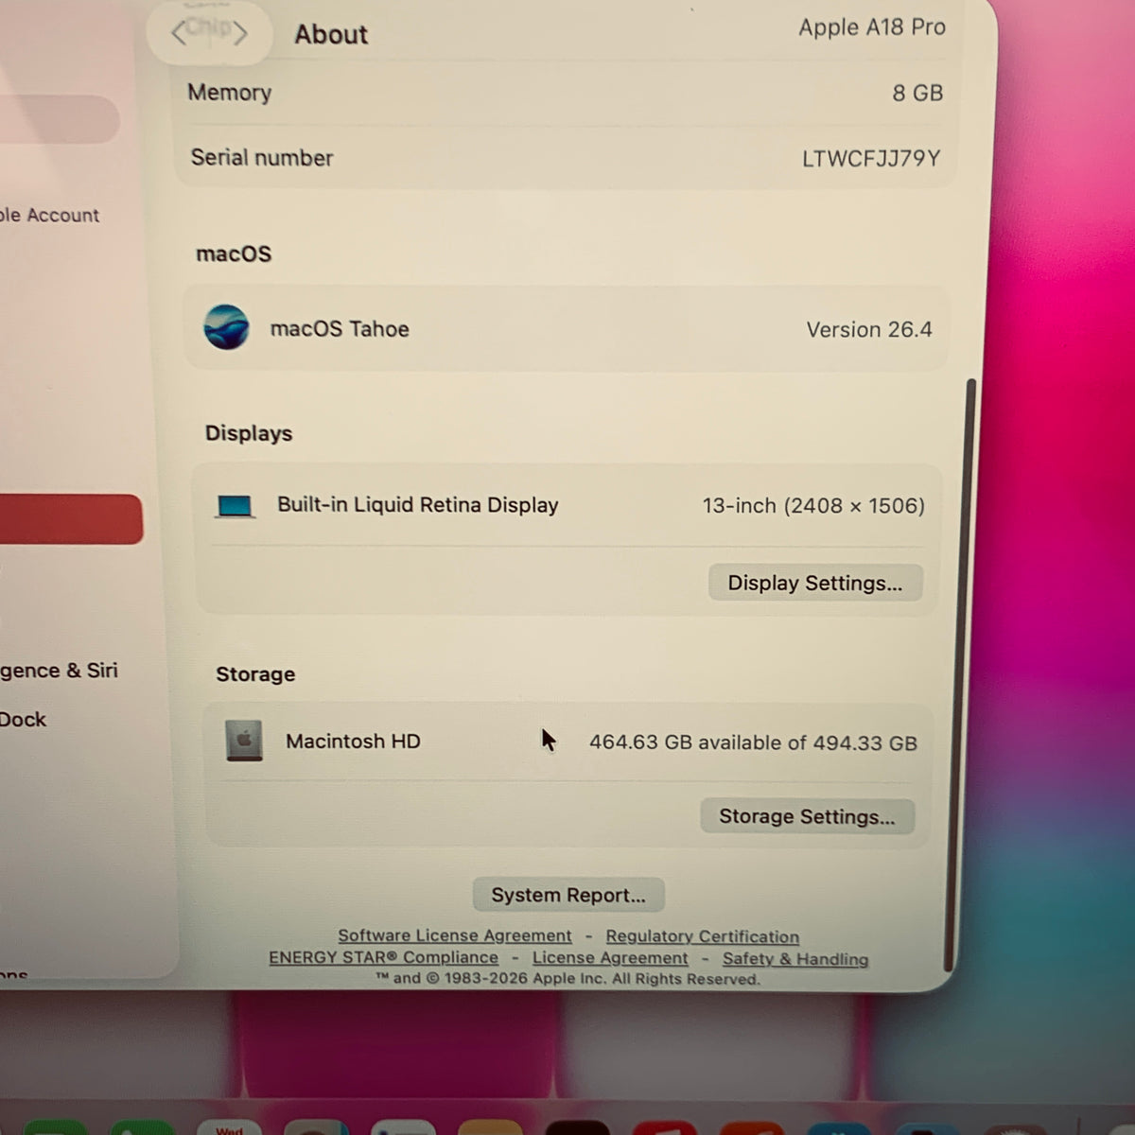Click the Macintosh HD drive icon

pyautogui.click(x=244, y=741)
